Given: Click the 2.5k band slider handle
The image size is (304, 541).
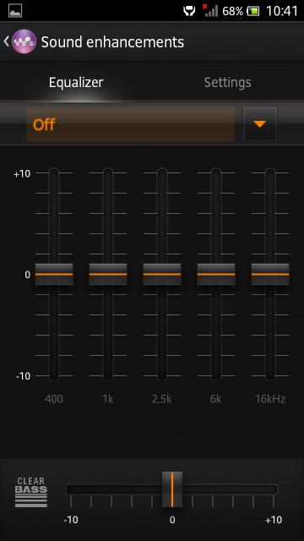Looking at the screenshot, I should click(x=162, y=274).
